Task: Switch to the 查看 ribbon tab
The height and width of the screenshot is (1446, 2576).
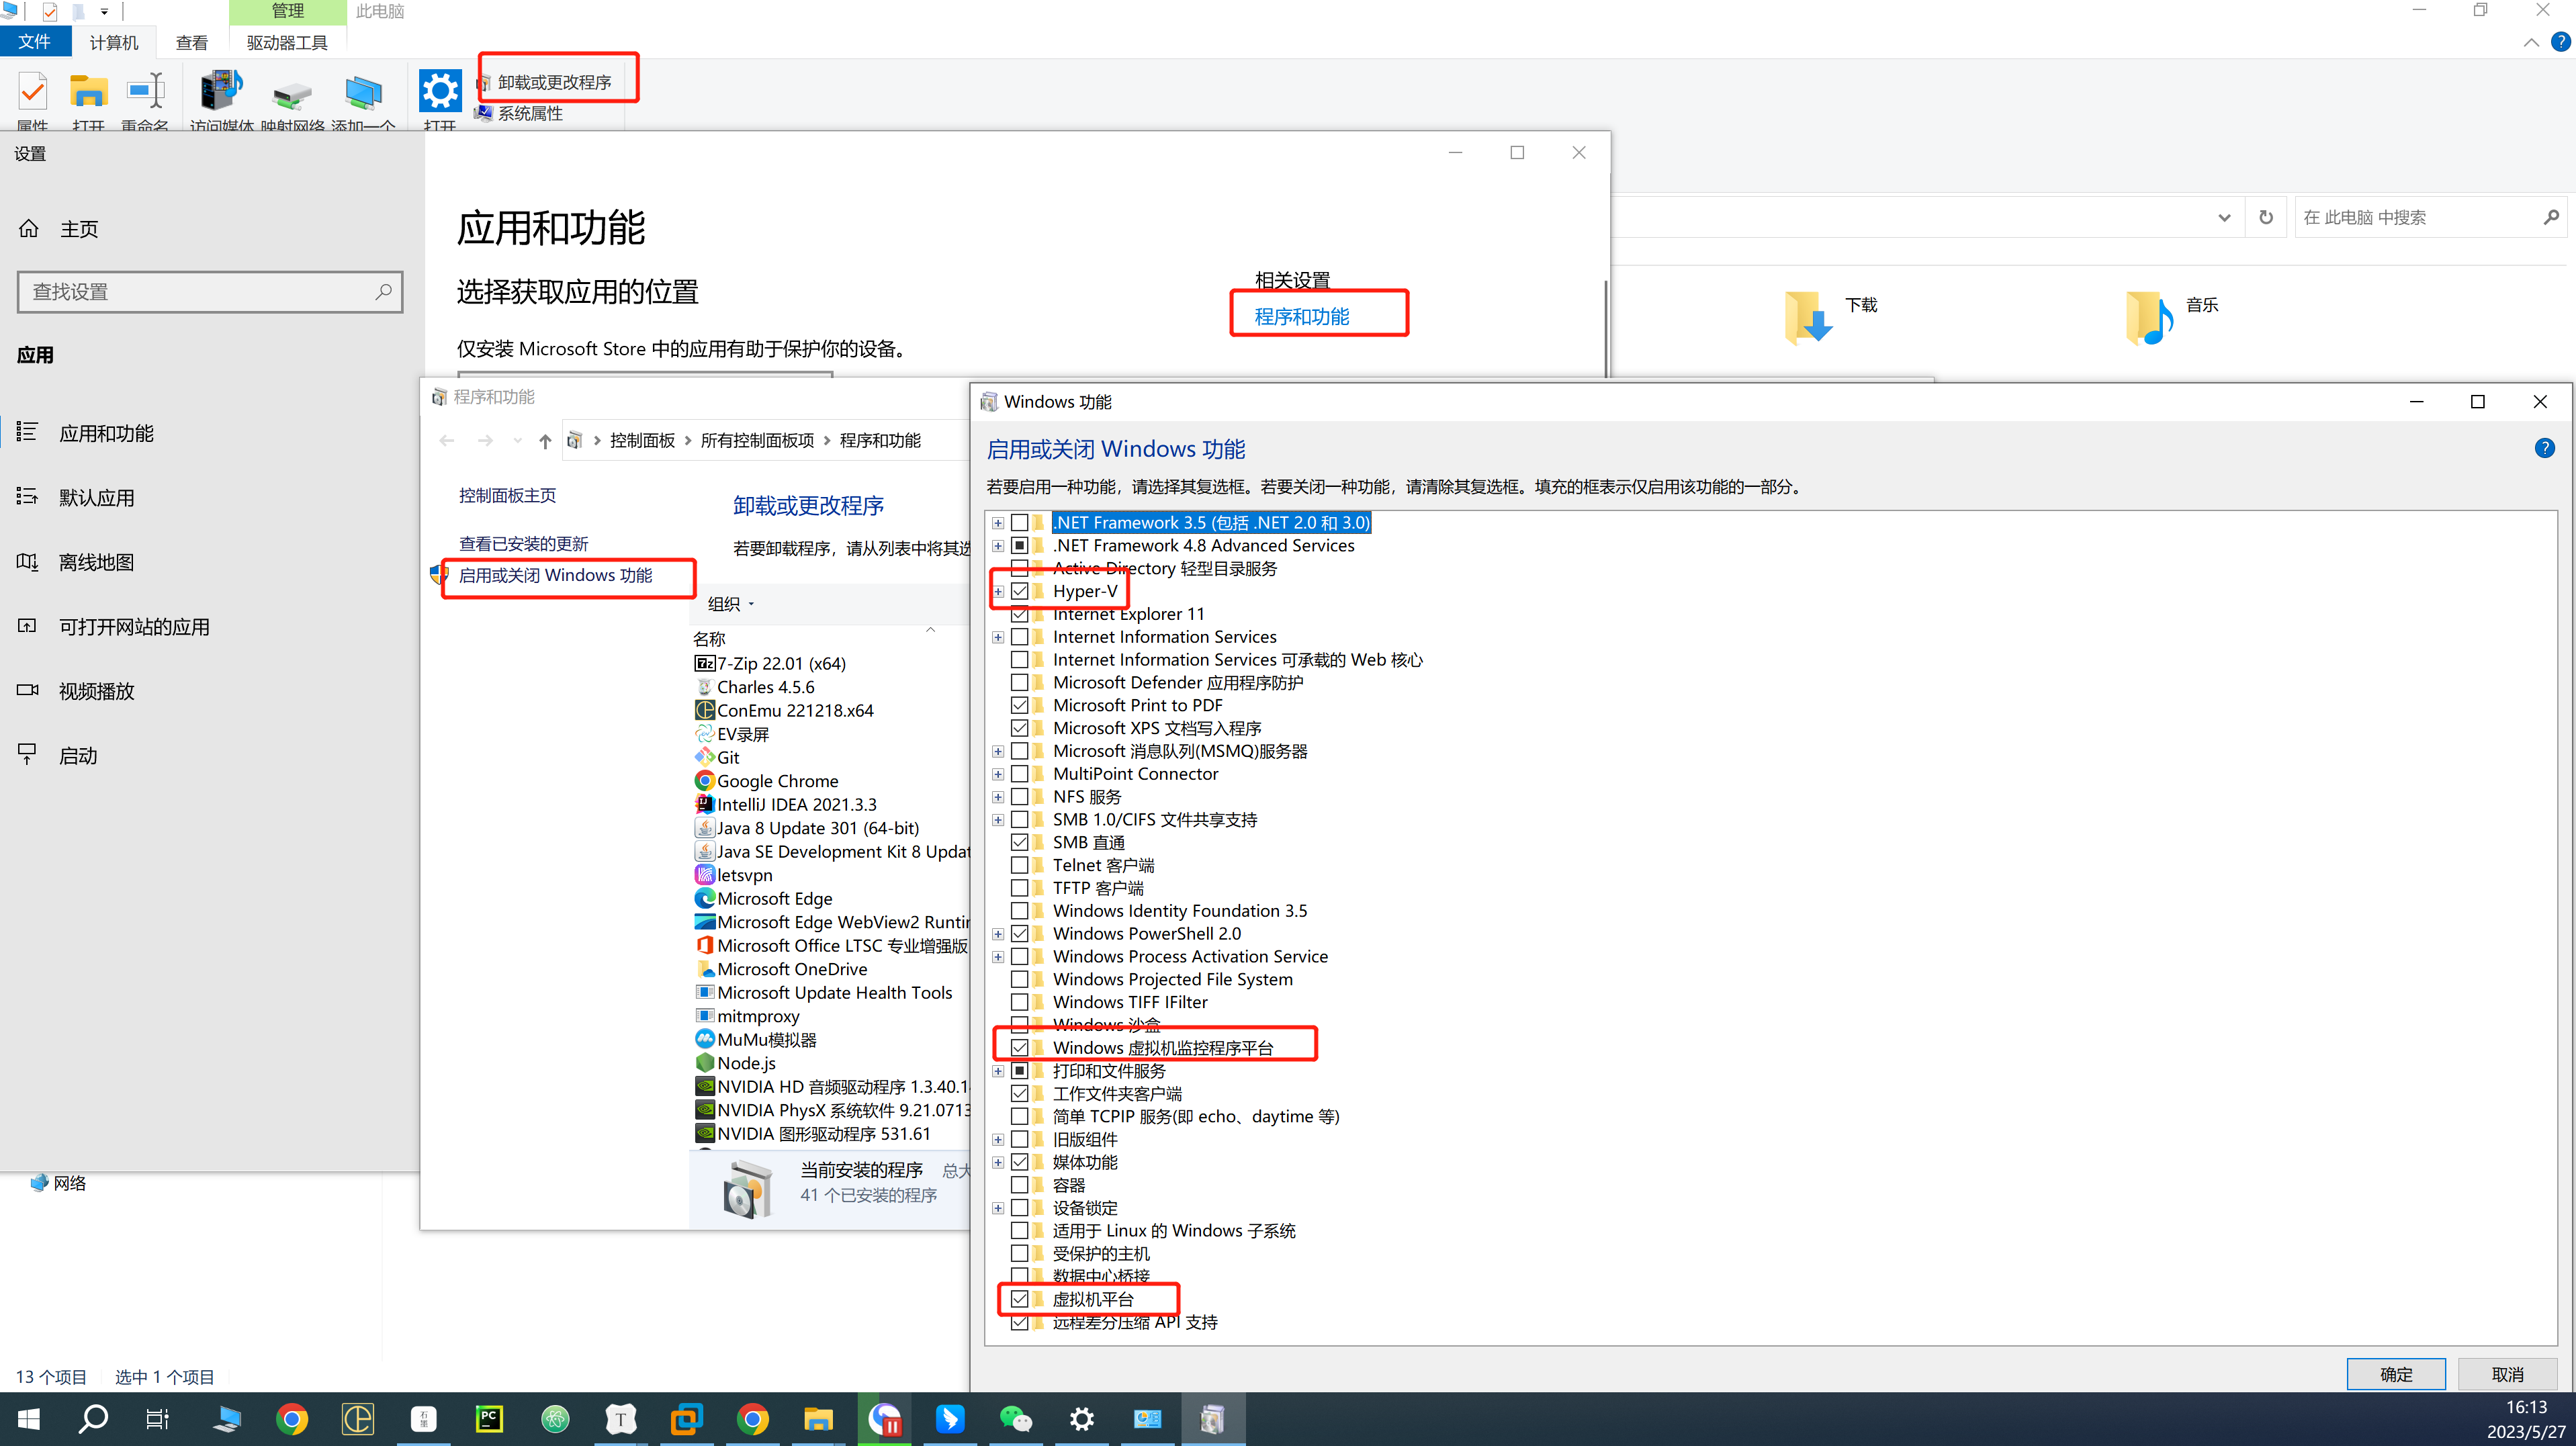Action: [191, 42]
